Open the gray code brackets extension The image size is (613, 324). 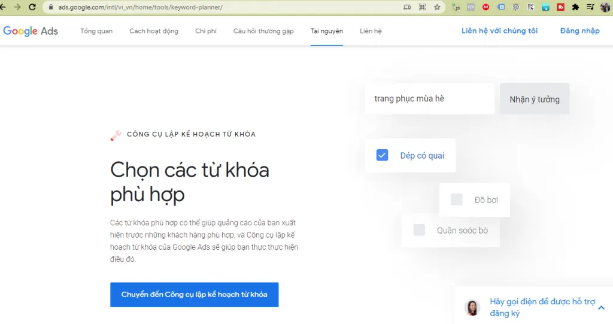[471, 7]
